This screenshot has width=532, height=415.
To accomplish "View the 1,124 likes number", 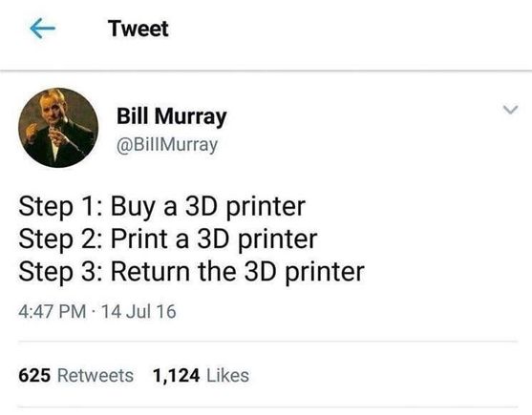I will 176,375.
